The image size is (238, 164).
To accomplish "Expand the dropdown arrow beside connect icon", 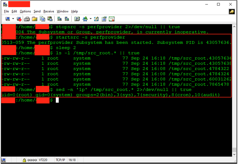I will point(13,19).
